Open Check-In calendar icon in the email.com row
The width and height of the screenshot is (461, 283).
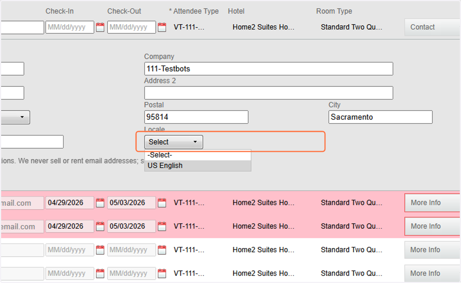(x=100, y=226)
